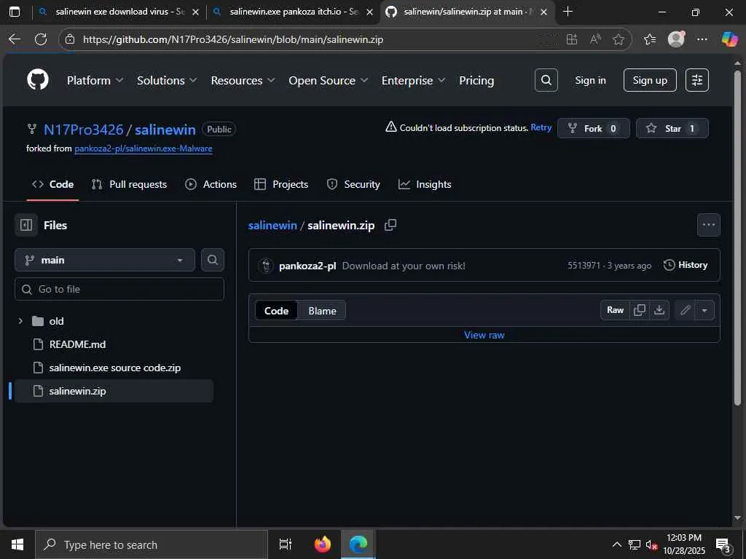This screenshot has height=559, width=746.
Task: Expand the Enterprise menu
Action: pos(413,80)
